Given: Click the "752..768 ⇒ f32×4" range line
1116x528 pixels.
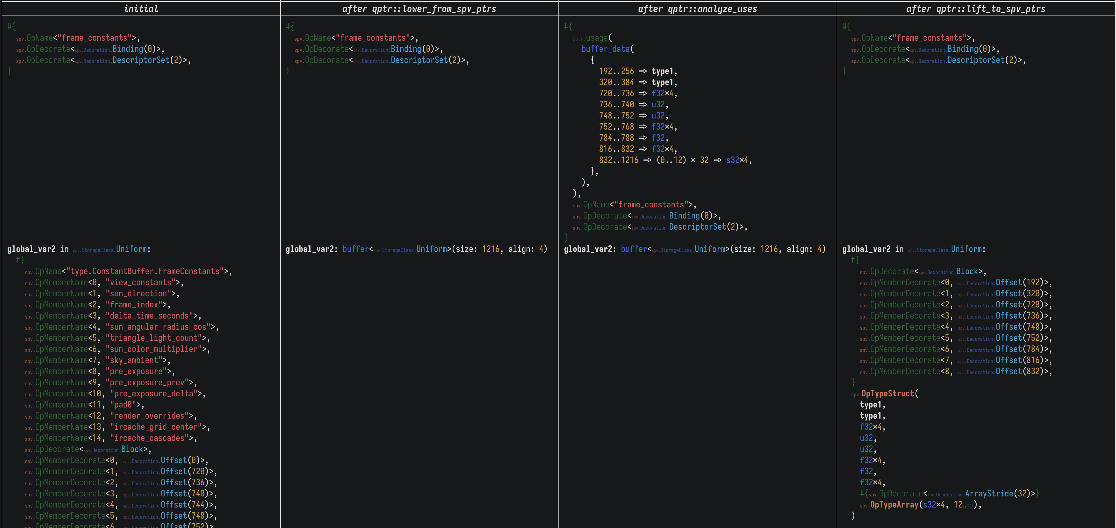Looking at the screenshot, I should click(638, 127).
